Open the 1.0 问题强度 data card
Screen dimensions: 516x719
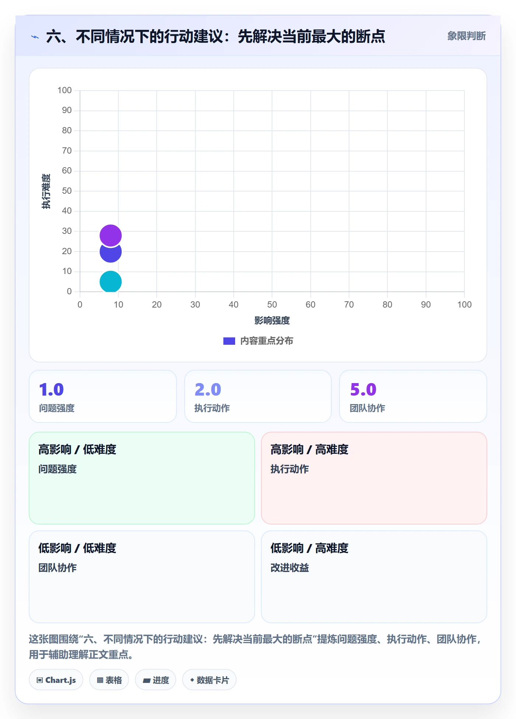coord(103,396)
